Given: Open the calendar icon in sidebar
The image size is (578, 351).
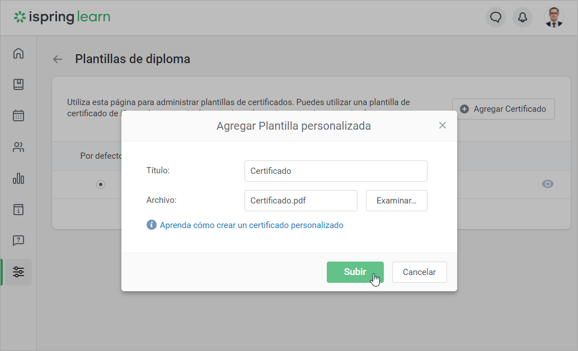Looking at the screenshot, I should coord(18,116).
